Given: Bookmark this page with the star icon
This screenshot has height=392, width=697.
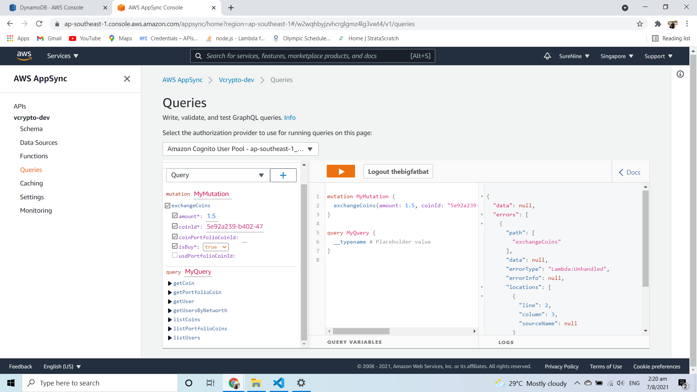Looking at the screenshot, I should [640, 24].
